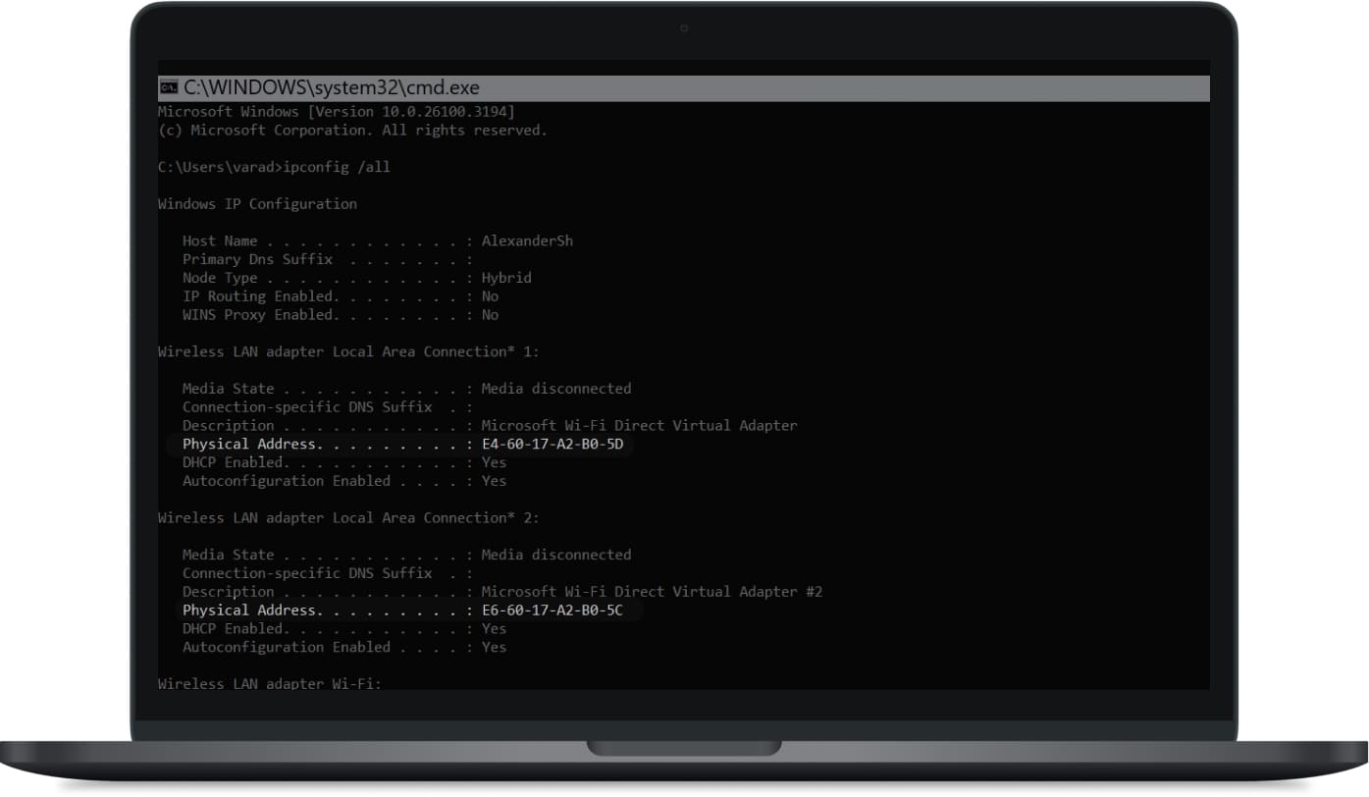Click the Local Area Connection* 2 heading
The image size is (1369, 797).
348,518
